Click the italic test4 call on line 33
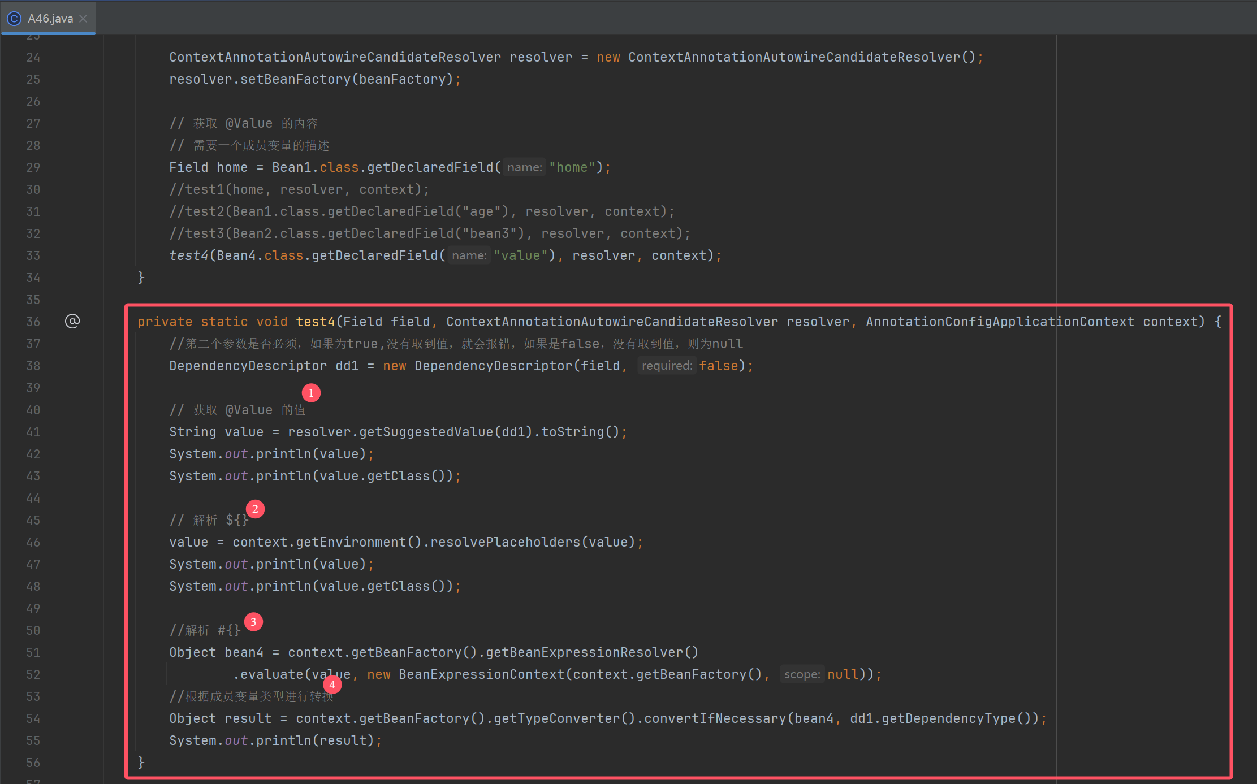Image resolution: width=1257 pixels, height=784 pixels. [x=189, y=255]
